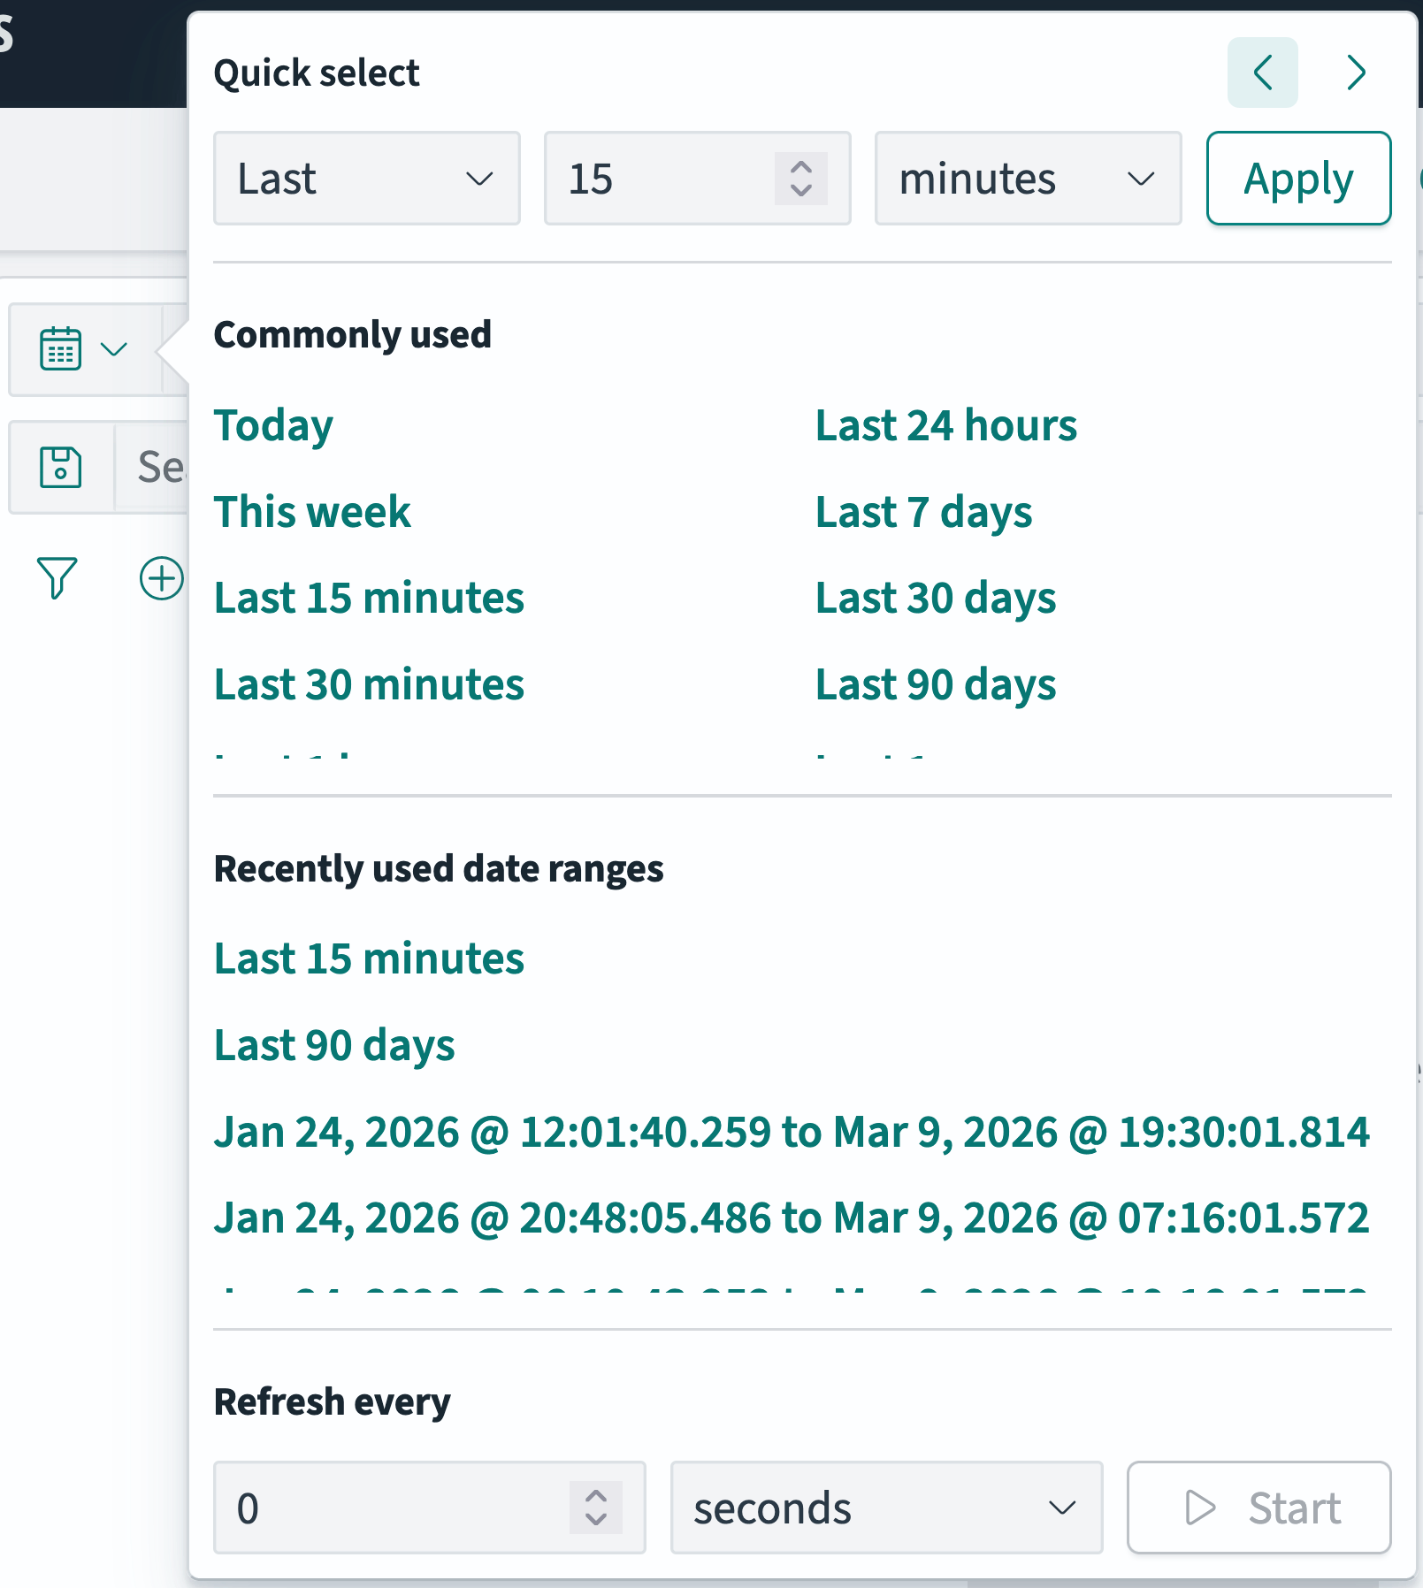
Task: Choose Last 15 minutes in recently used ranges
Action: 369,958
